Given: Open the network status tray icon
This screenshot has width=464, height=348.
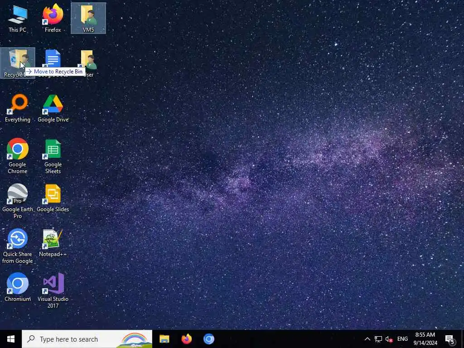Looking at the screenshot, I should (378, 339).
